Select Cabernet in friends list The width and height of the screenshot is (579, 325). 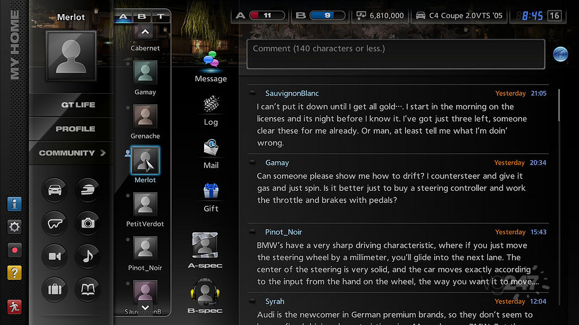point(145,48)
